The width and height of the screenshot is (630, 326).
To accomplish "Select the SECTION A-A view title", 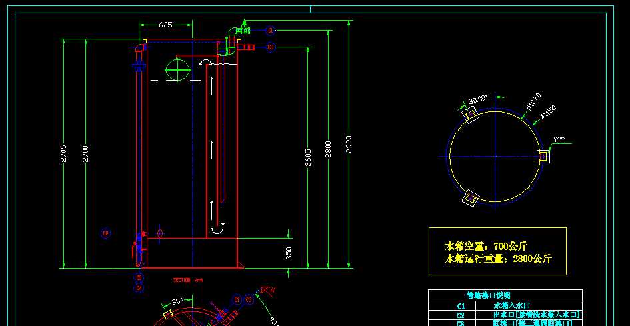I will pos(183,280).
